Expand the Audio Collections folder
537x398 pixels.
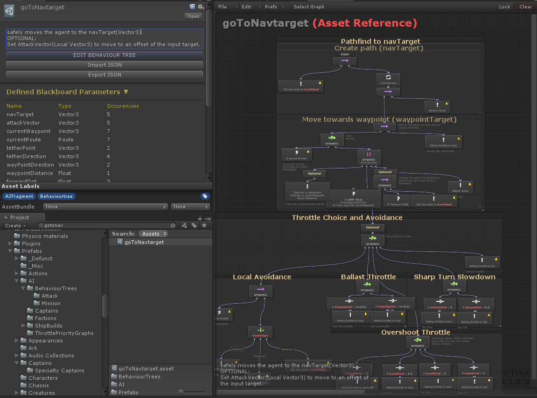point(16,356)
